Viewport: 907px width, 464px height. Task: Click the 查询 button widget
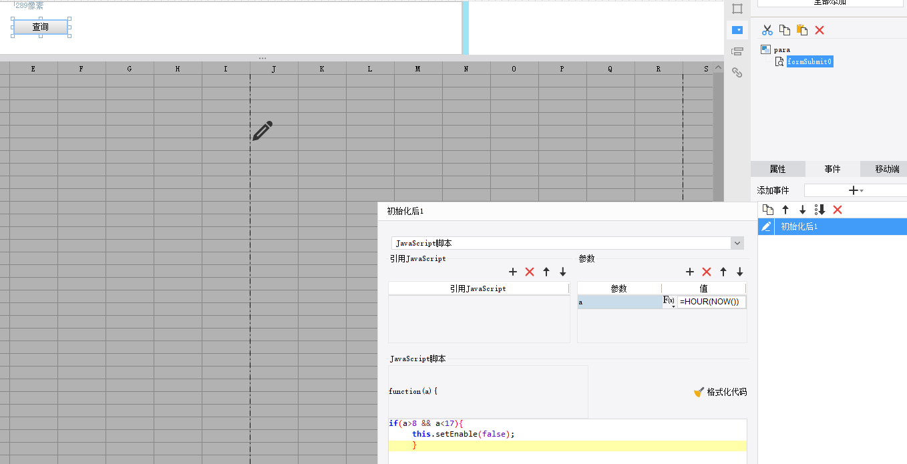point(41,27)
